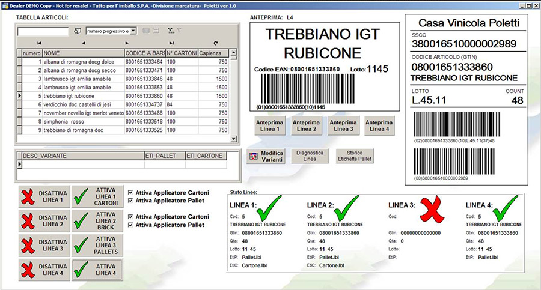Toggle first Attiva Applicatore Pallet checkbox

(130, 201)
